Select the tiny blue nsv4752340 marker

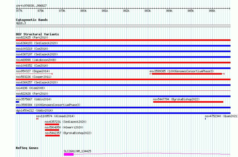click(205, 119)
